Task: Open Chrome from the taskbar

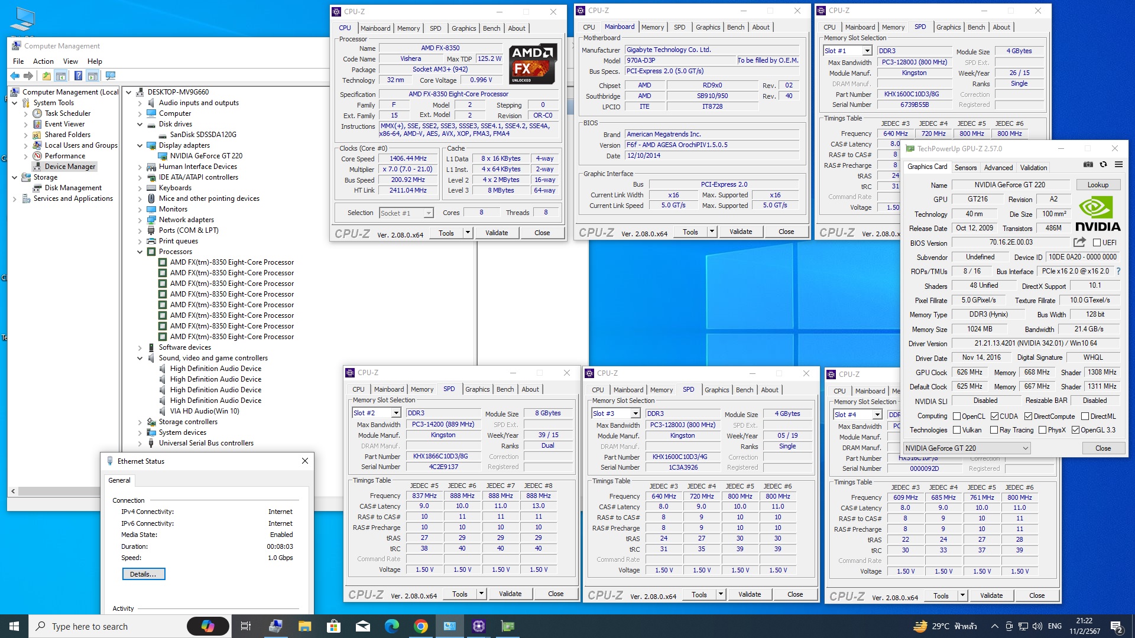Action: (x=420, y=626)
